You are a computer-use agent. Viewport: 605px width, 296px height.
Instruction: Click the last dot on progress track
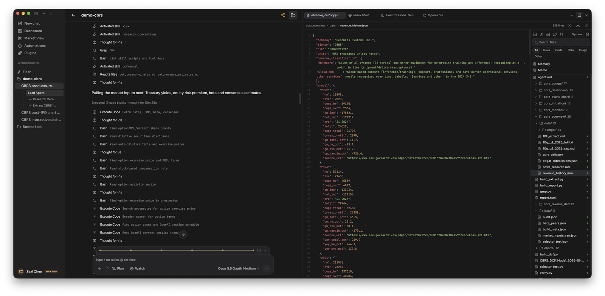[253, 251]
